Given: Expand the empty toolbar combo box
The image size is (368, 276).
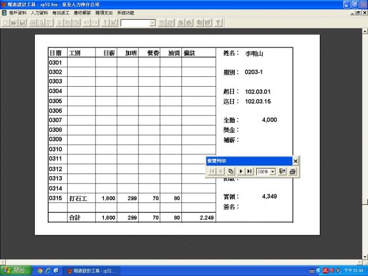Looking at the screenshot, I should point(152,23).
